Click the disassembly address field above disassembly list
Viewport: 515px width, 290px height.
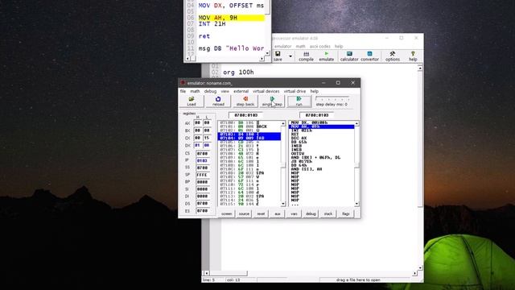pyautogui.click(x=316, y=115)
